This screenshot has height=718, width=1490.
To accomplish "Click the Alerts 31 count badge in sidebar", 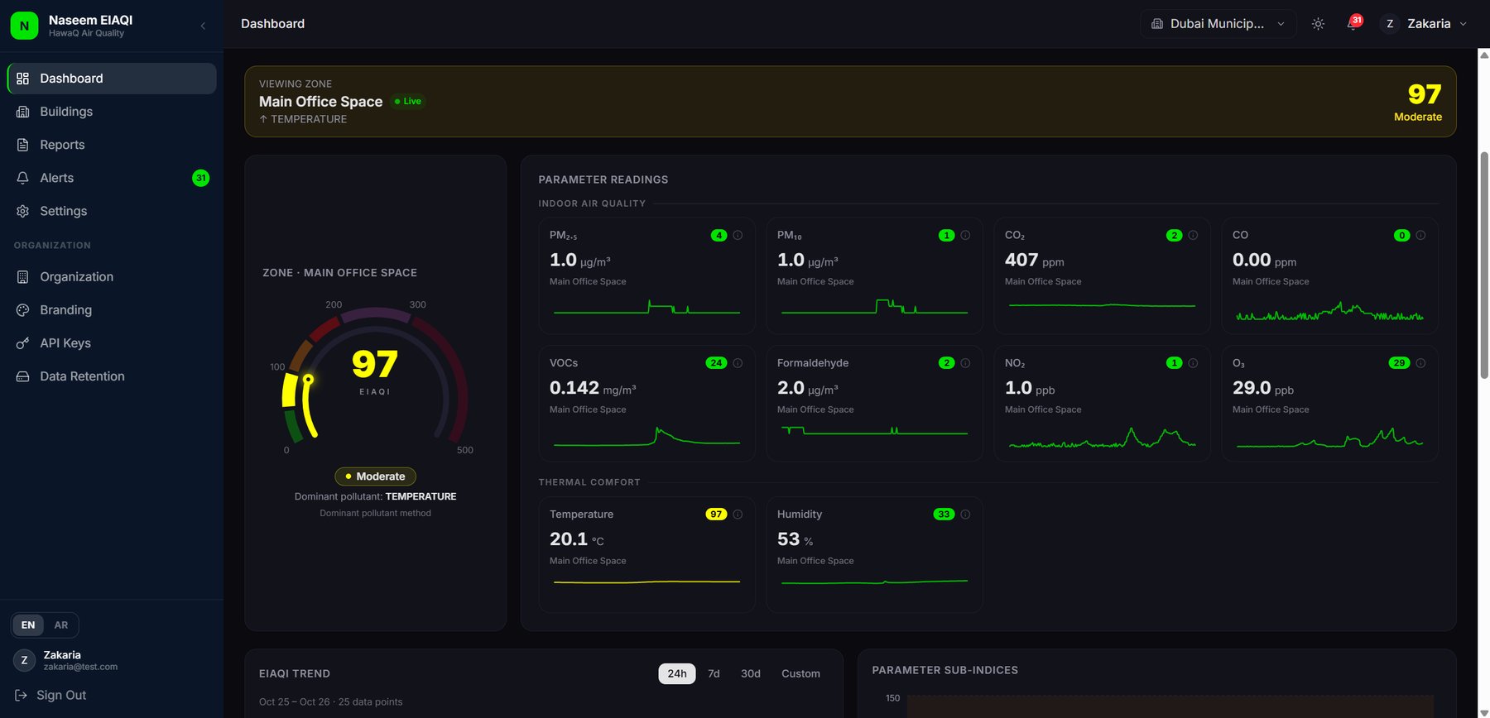I will tap(200, 178).
